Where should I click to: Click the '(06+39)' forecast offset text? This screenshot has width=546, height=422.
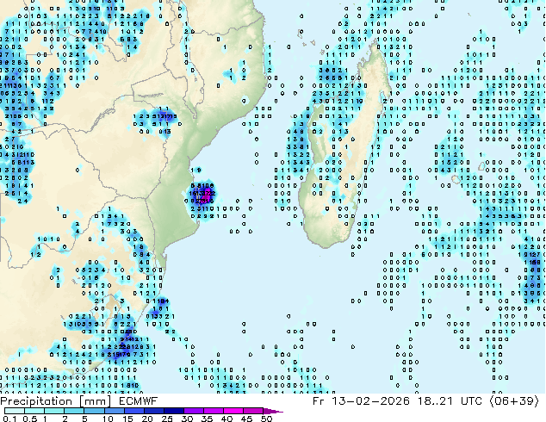[514, 401]
